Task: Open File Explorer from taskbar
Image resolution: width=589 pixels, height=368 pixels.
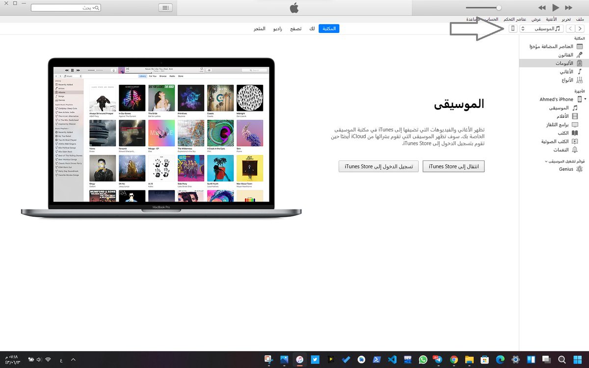Action: pos(469,360)
